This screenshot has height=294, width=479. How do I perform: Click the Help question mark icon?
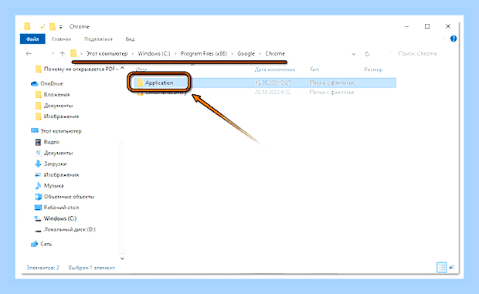[x=454, y=39]
